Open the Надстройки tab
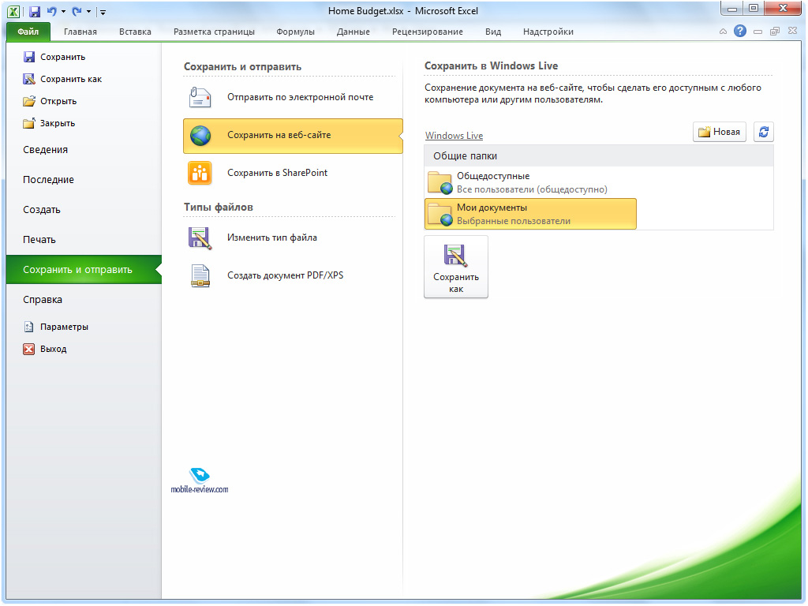808x606 pixels. [x=548, y=32]
